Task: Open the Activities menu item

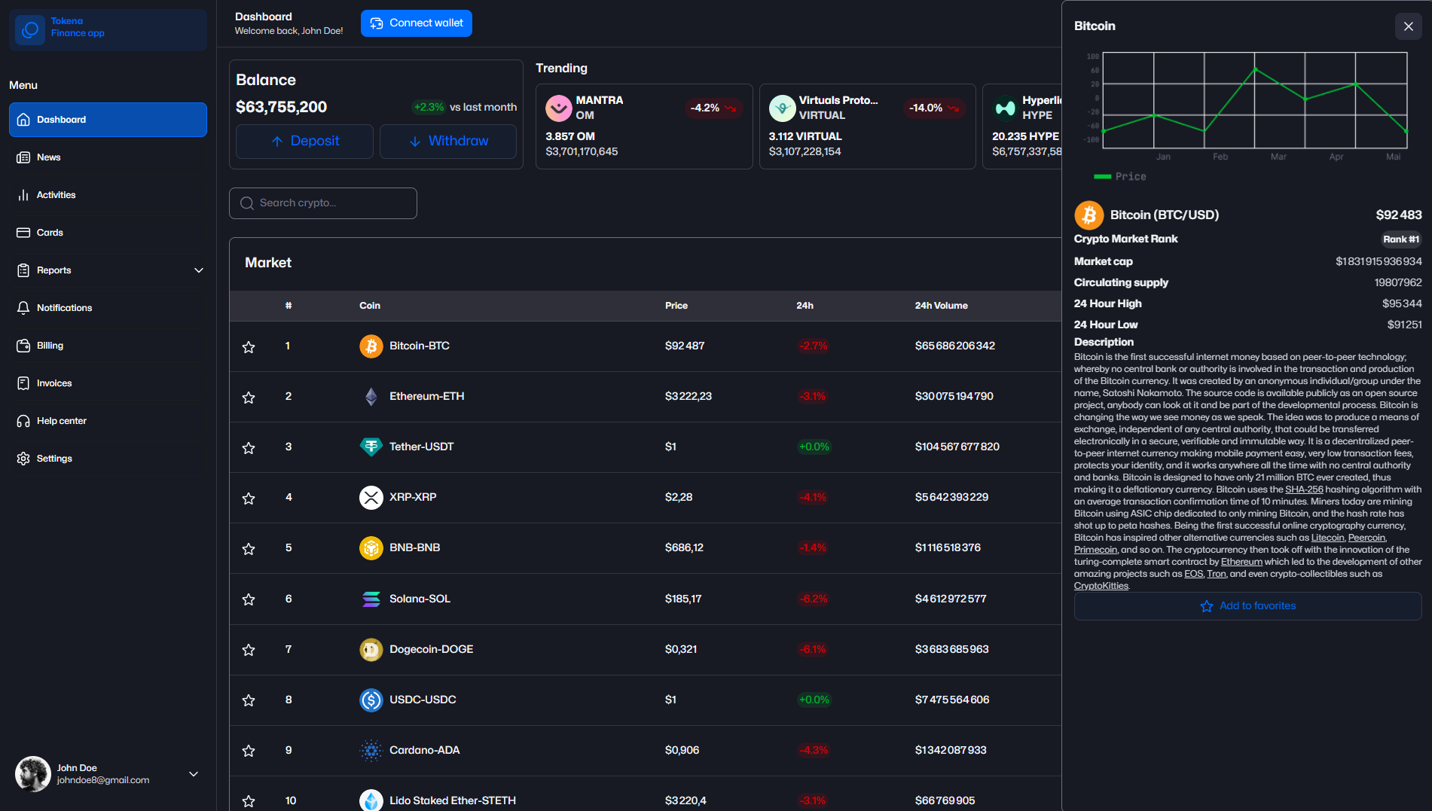Action: point(108,195)
